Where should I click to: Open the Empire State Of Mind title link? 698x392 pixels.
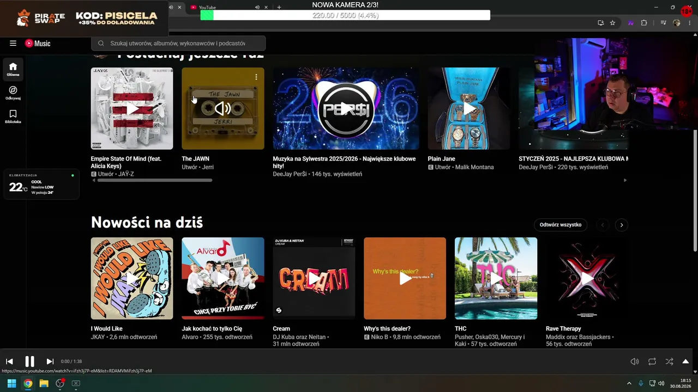[126, 162]
